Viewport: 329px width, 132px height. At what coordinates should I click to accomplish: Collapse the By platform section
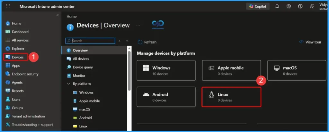tap(68, 84)
